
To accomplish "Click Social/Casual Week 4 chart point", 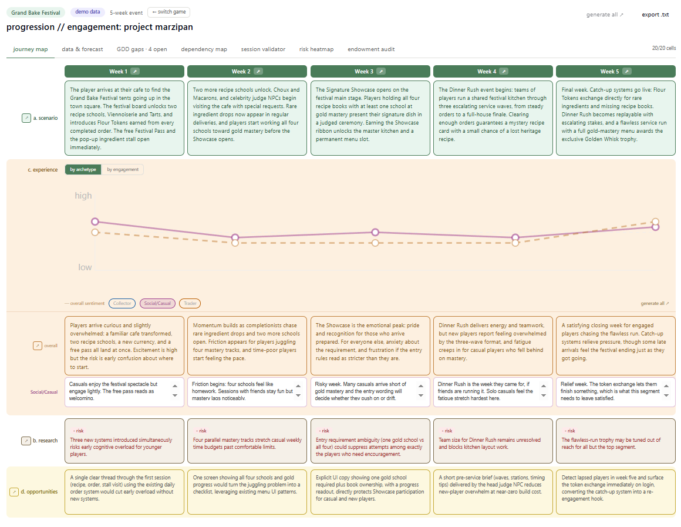I will click(x=515, y=237).
